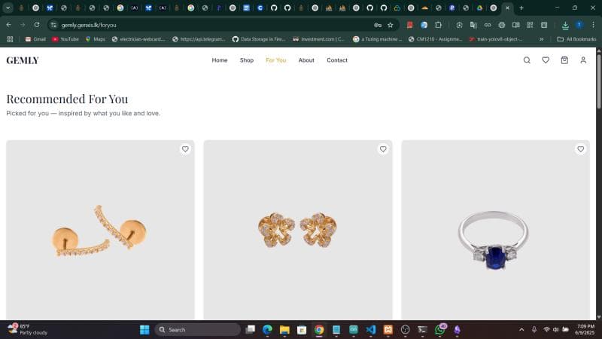The width and height of the screenshot is (602, 339).
Task: Open Visual Studio Code from the taskbar
Action: pos(371,330)
